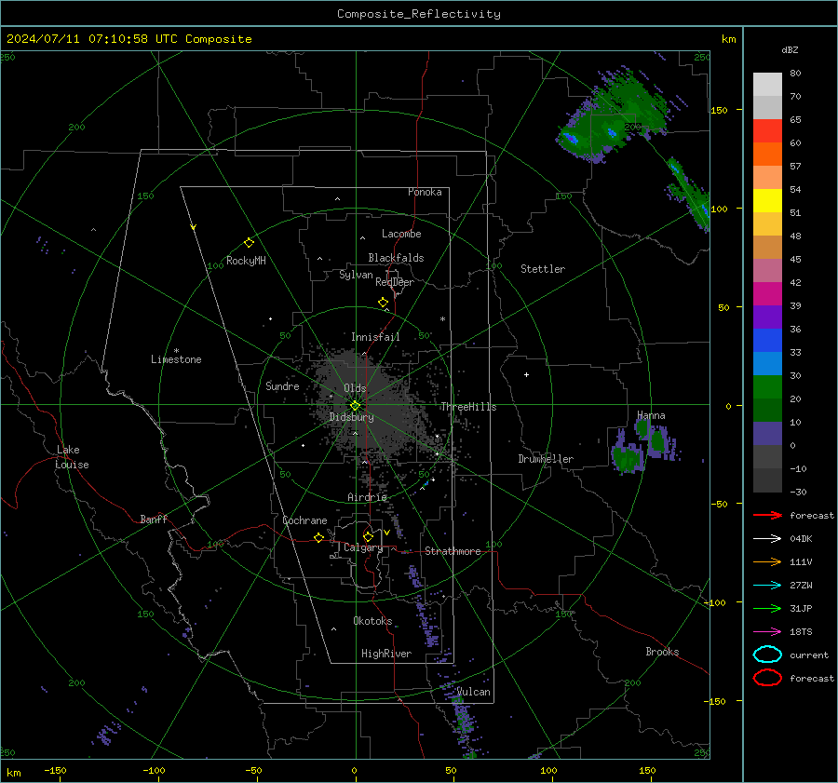Viewport: 838px width, 783px height.
Task: Select the blue 36 dBZ color swatch
Action: click(767, 340)
